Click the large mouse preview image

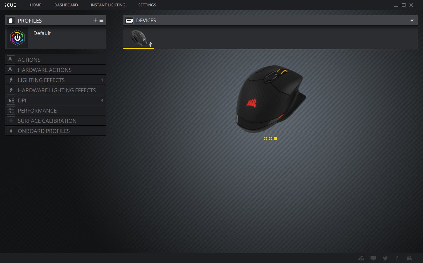(x=270, y=99)
